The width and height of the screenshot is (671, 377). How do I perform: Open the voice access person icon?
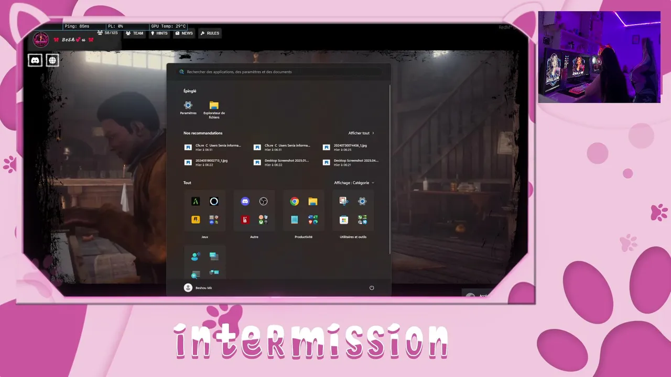[196, 257]
